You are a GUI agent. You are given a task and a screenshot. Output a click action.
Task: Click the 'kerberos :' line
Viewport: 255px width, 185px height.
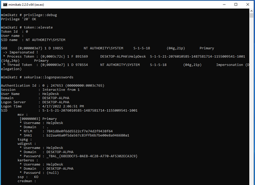pos(28,160)
